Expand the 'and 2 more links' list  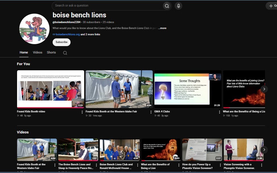[x=90, y=34]
